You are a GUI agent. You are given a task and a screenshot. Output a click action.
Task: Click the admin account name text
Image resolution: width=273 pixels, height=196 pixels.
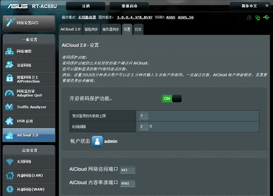[111, 141]
